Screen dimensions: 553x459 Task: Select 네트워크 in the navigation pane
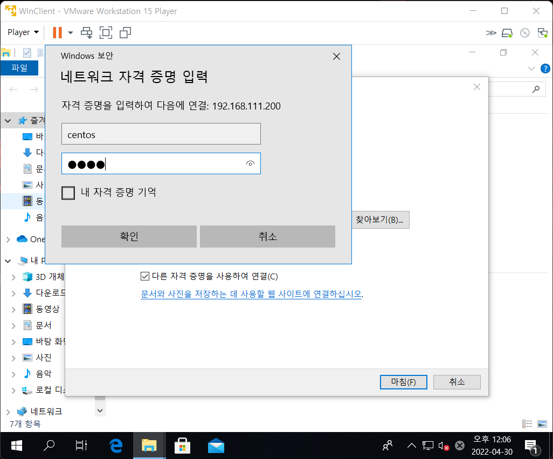click(x=46, y=412)
